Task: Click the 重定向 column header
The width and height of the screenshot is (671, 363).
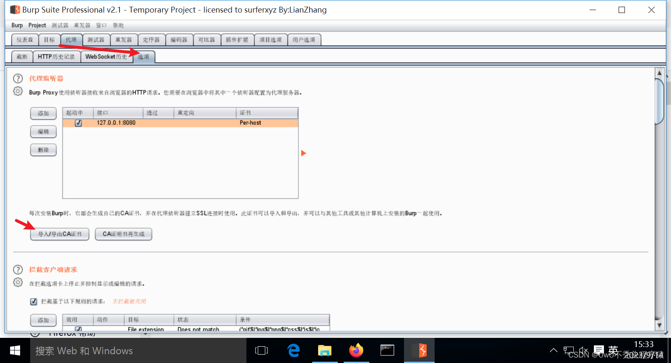Action: click(x=205, y=113)
